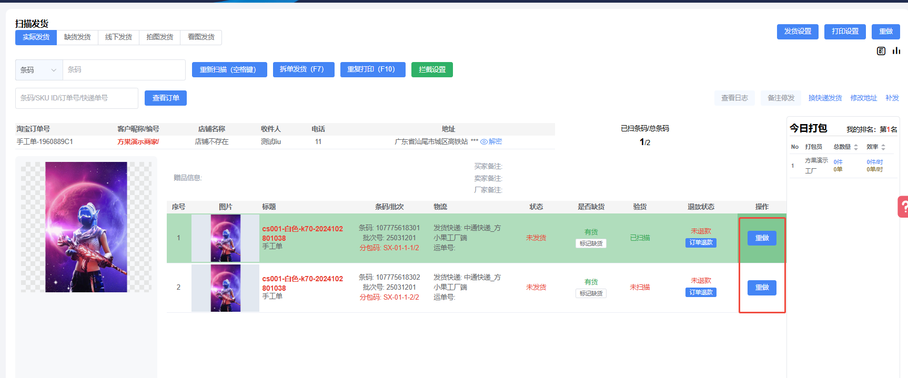Click the 换快递发货 link
The height and width of the screenshot is (378, 908).
[825, 98]
